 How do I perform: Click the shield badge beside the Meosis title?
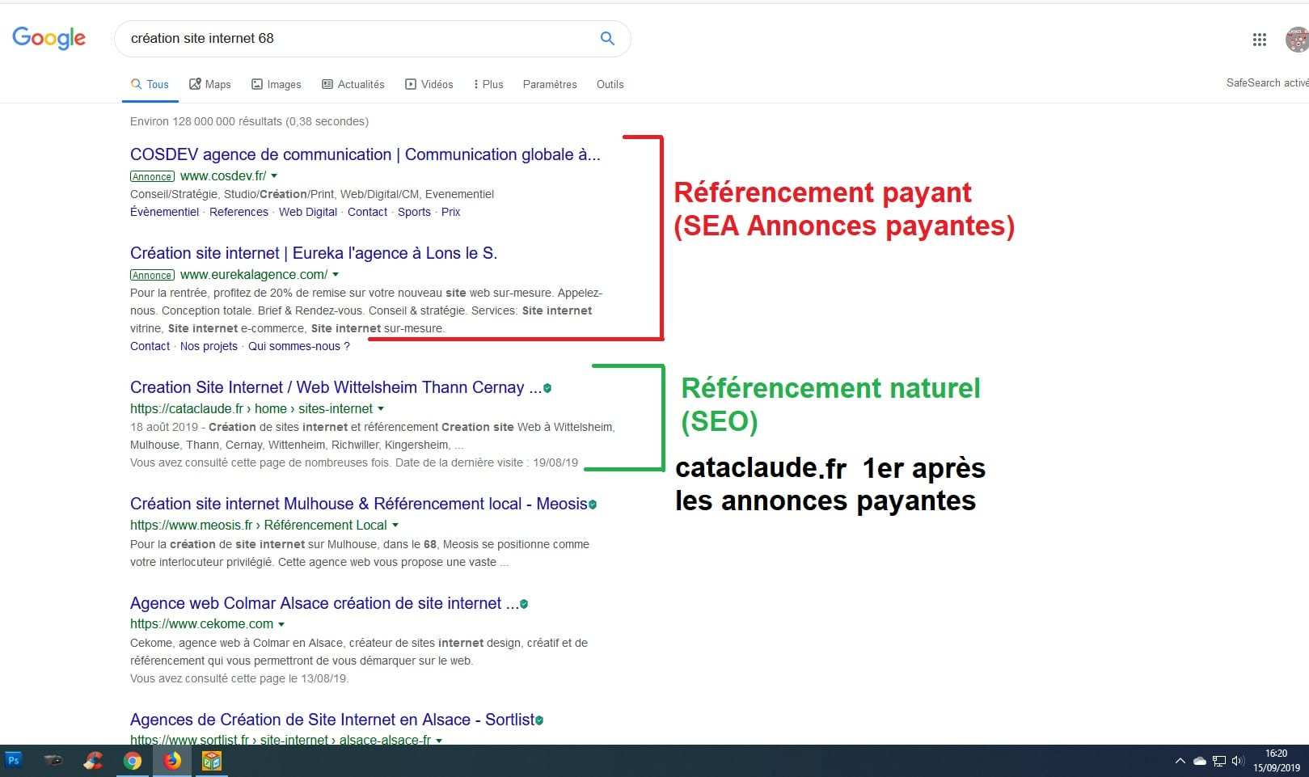pyautogui.click(x=593, y=505)
